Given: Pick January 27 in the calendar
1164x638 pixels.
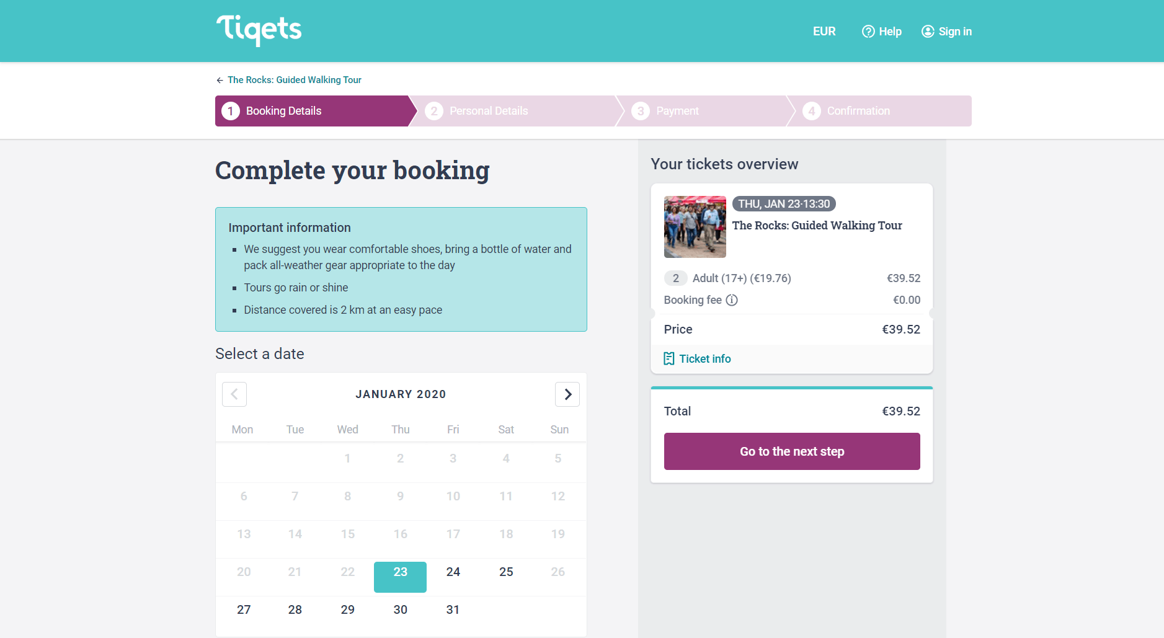Looking at the screenshot, I should tap(244, 610).
